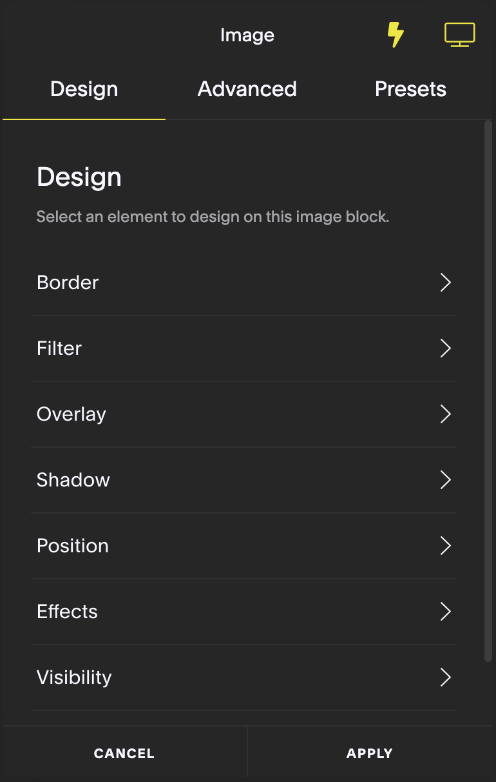Switch to the Design tab
This screenshot has height=782, width=496.
[x=84, y=89]
